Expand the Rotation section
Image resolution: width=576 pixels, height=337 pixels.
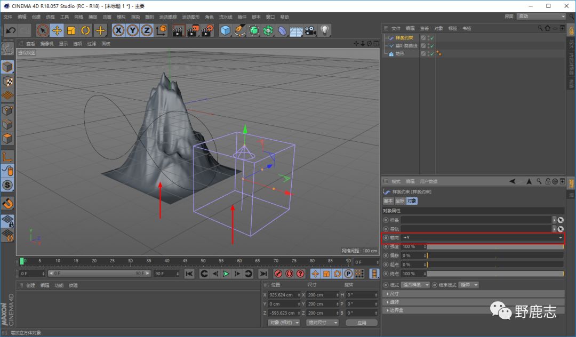point(473,302)
